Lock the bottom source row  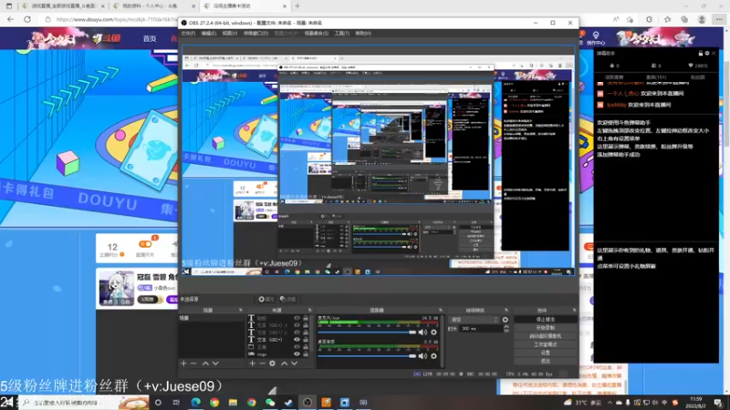point(306,354)
